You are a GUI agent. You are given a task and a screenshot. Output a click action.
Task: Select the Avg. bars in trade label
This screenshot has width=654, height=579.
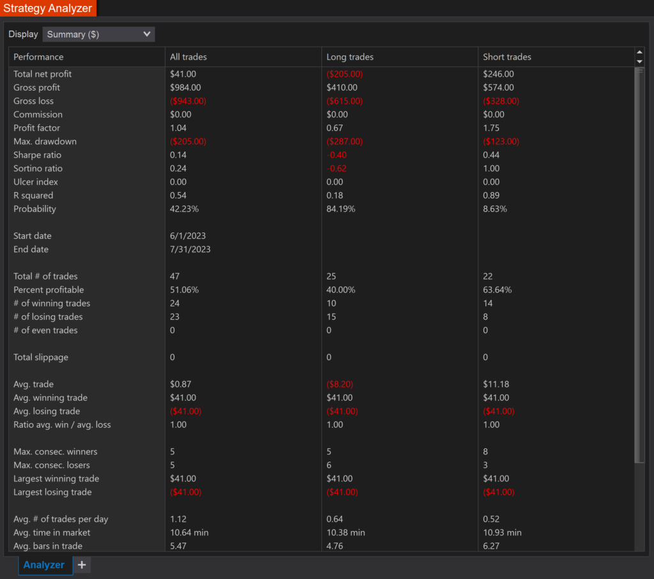click(48, 546)
